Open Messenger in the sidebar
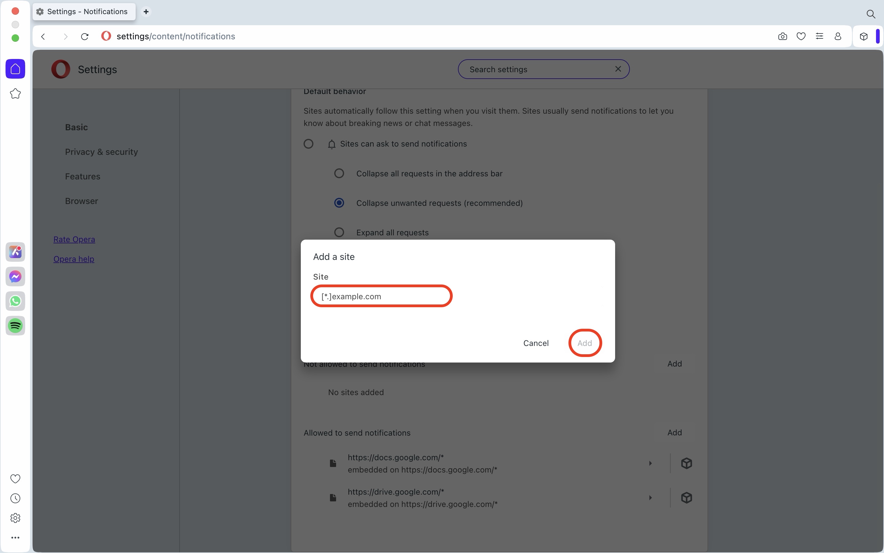 click(15, 276)
